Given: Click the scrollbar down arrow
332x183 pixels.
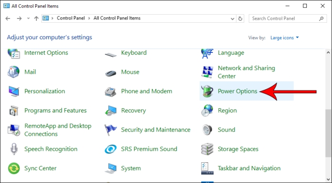Looking at the screenshot, I should [328, 180].
